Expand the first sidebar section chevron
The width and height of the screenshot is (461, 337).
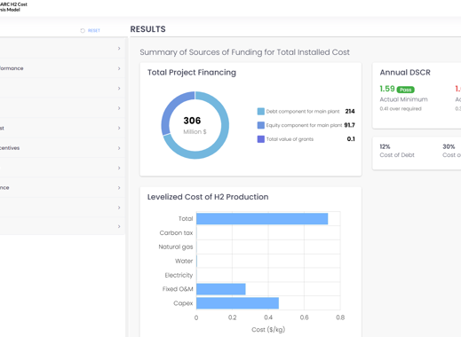[119, 48]
